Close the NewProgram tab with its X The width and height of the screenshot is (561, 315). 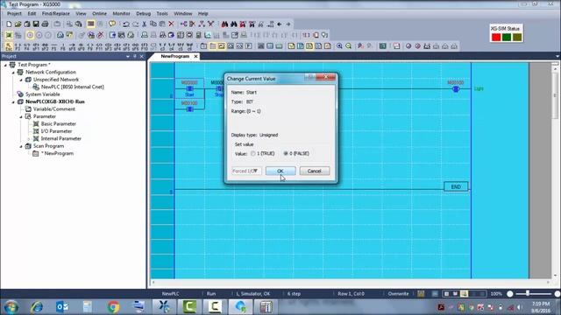[x=195, y=56]
